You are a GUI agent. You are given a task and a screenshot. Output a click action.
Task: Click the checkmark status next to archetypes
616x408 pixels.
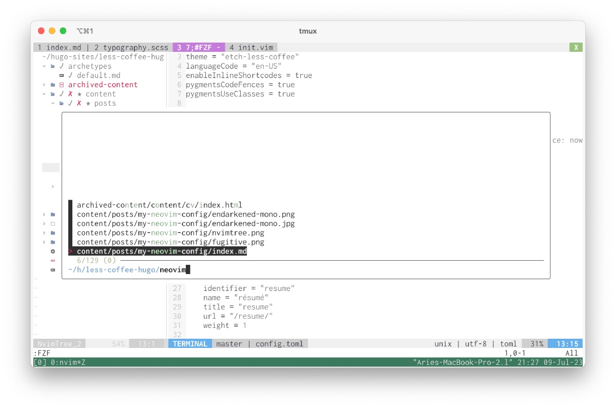point(62,66)
